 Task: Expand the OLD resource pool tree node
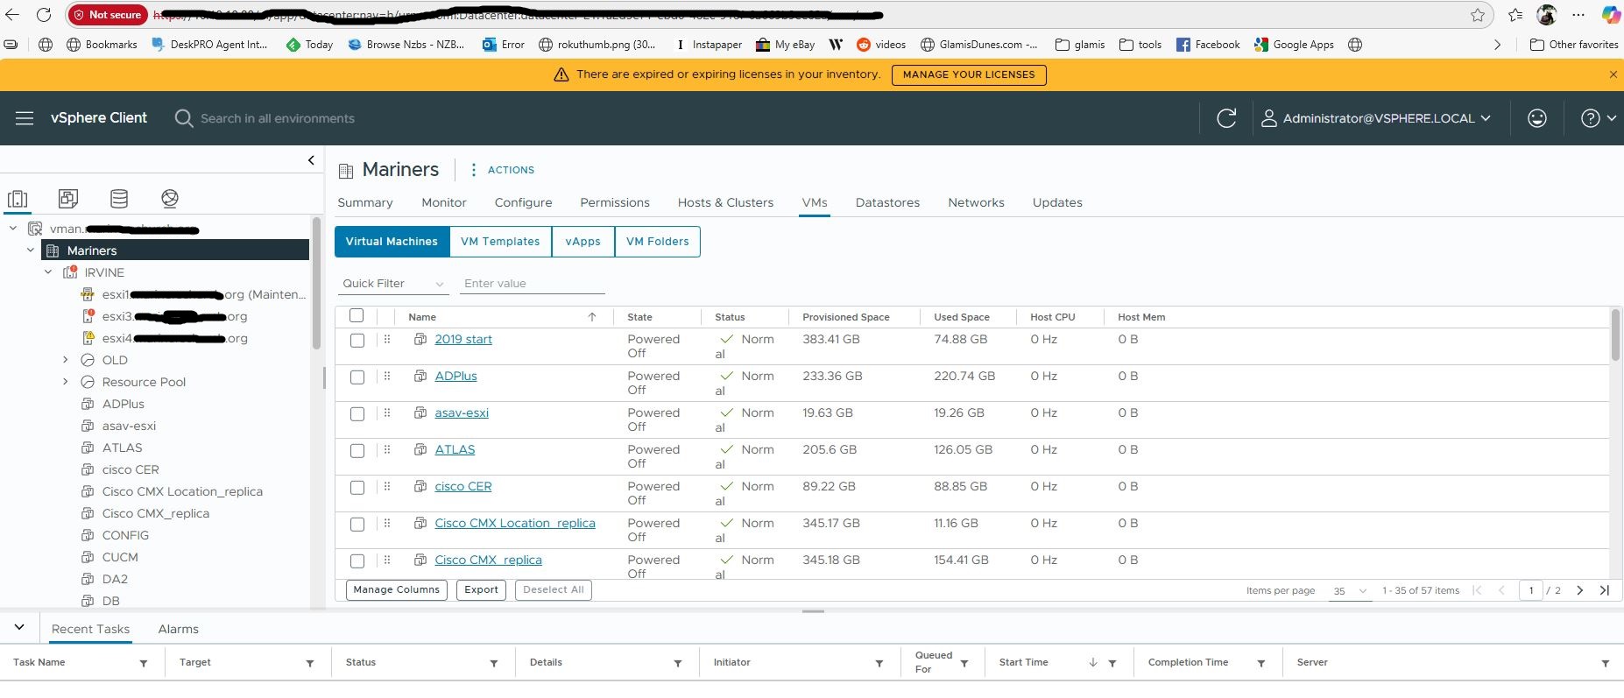click(x=65, y=360)
